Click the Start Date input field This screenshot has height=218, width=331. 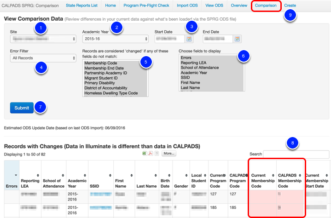pyautogui.click(x=170, y=39)
